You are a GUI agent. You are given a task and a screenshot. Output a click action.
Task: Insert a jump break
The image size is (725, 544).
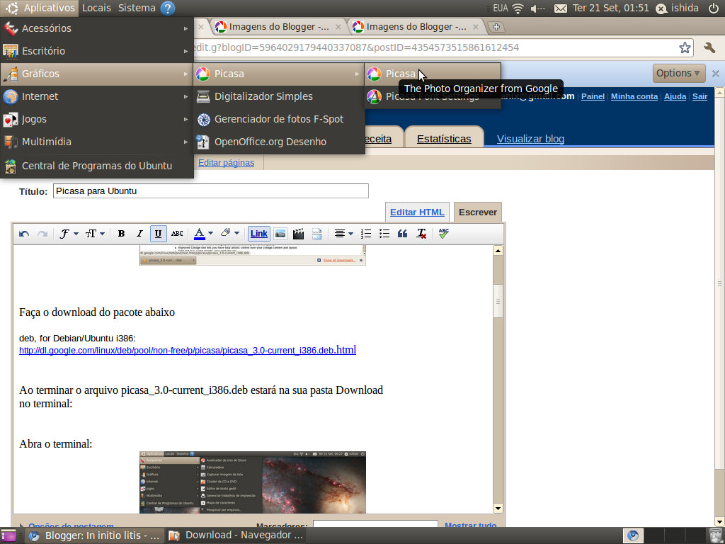(x=316, y=234)
